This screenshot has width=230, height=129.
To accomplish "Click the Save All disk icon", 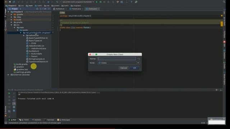I will click(10, 2).
